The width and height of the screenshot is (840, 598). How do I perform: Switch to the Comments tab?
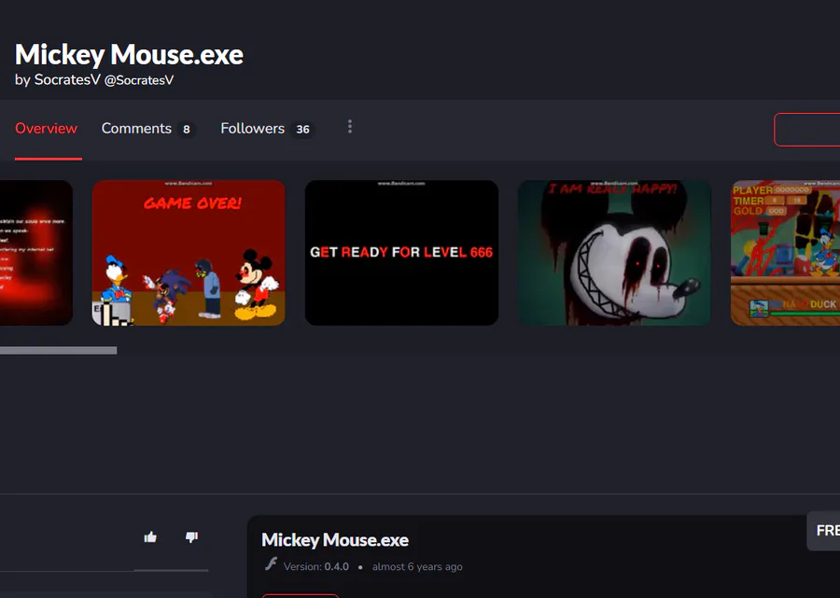point(136,129)
